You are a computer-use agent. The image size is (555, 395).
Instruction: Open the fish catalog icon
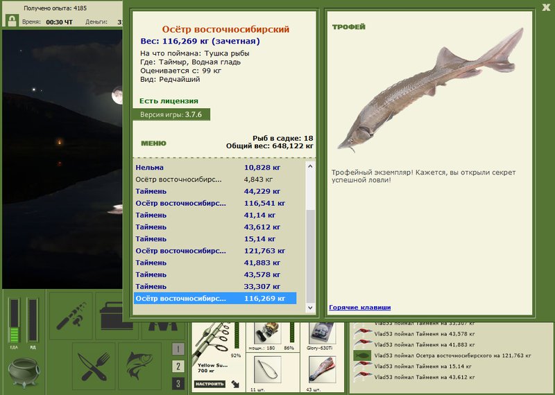coord(140,367)
